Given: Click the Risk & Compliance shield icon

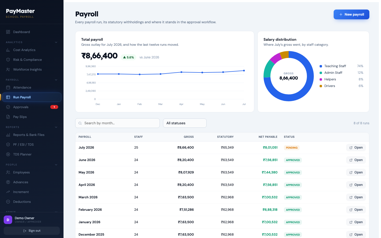Looking at the screenshot, I should [8, 60].
